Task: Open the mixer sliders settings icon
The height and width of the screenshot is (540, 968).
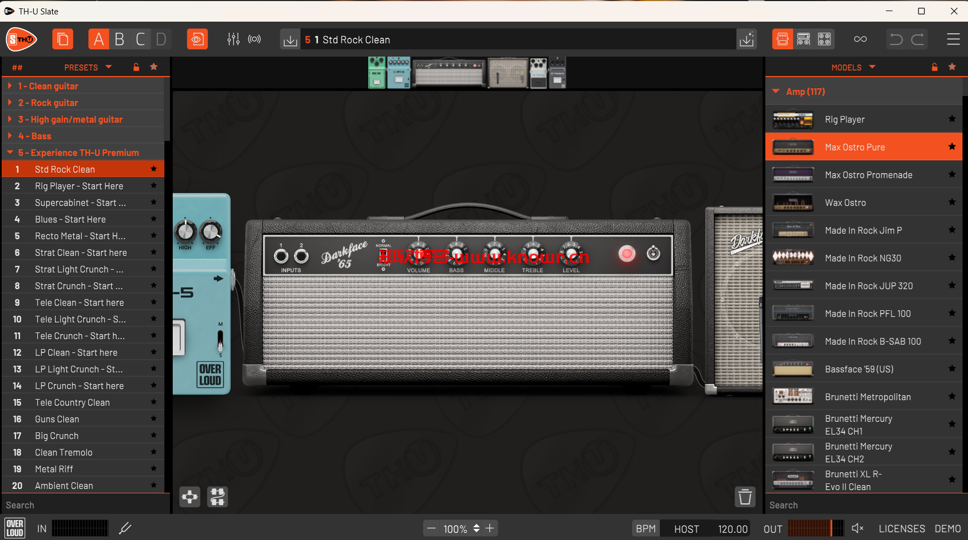Action: pos(233,39)
